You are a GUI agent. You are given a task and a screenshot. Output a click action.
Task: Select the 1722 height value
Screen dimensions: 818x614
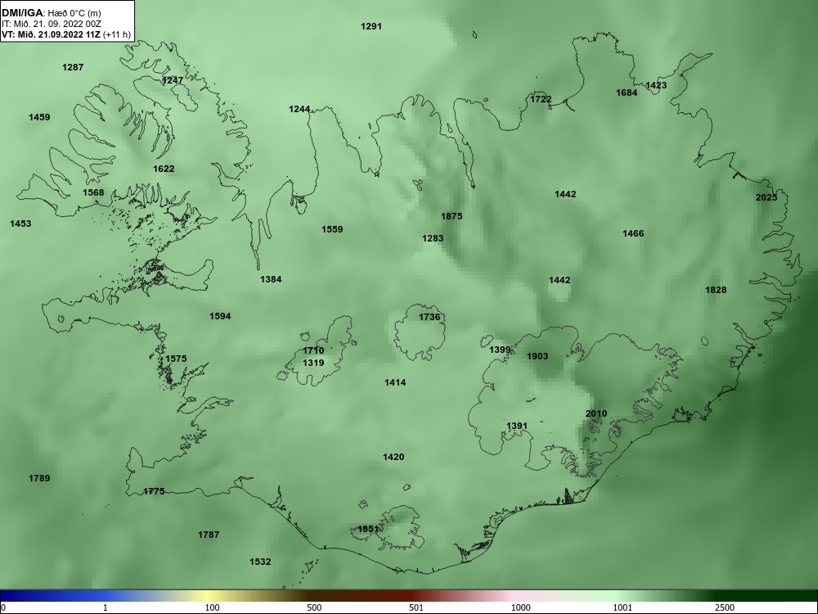coord(541,99)
